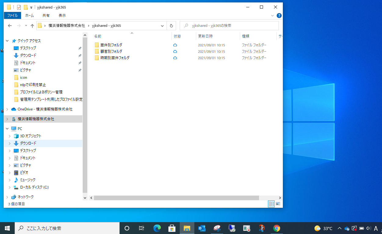This screenshot has height=234, width=382.
Task: Sort by the 更新日時 column header
Action: point(205,36)
